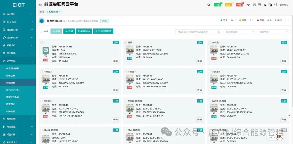Image resolution: width=293 pixels, height=144 pixels.
Task: Click the search icon inside filter box
Action: coord(219,32)
